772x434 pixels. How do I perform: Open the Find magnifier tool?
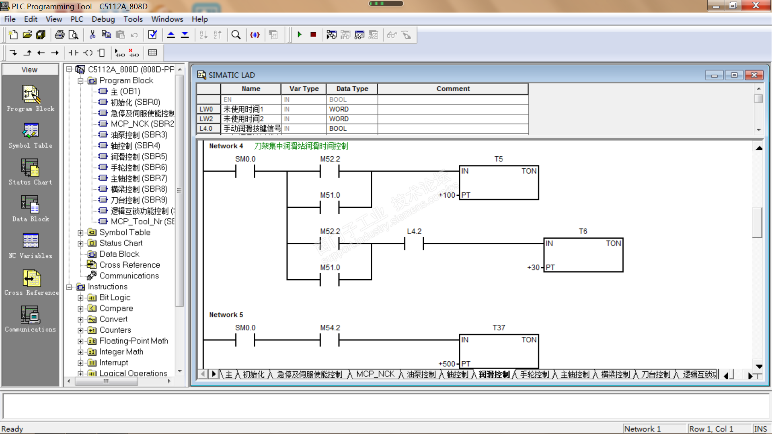tap(236, 35)
